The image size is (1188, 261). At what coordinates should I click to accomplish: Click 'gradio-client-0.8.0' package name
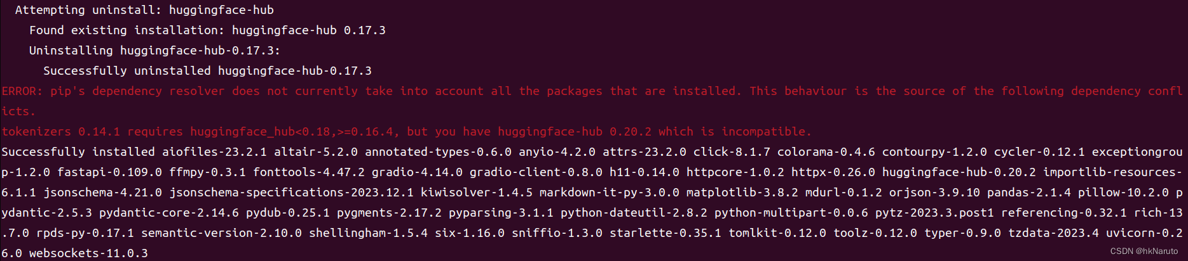click(536, 172)
